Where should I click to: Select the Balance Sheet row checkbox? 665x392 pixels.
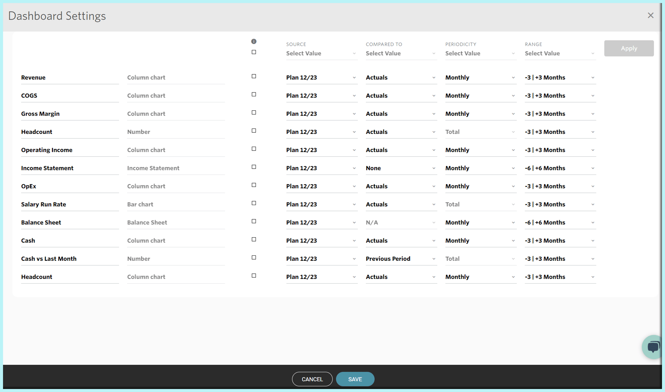click(x=254, y=221)
